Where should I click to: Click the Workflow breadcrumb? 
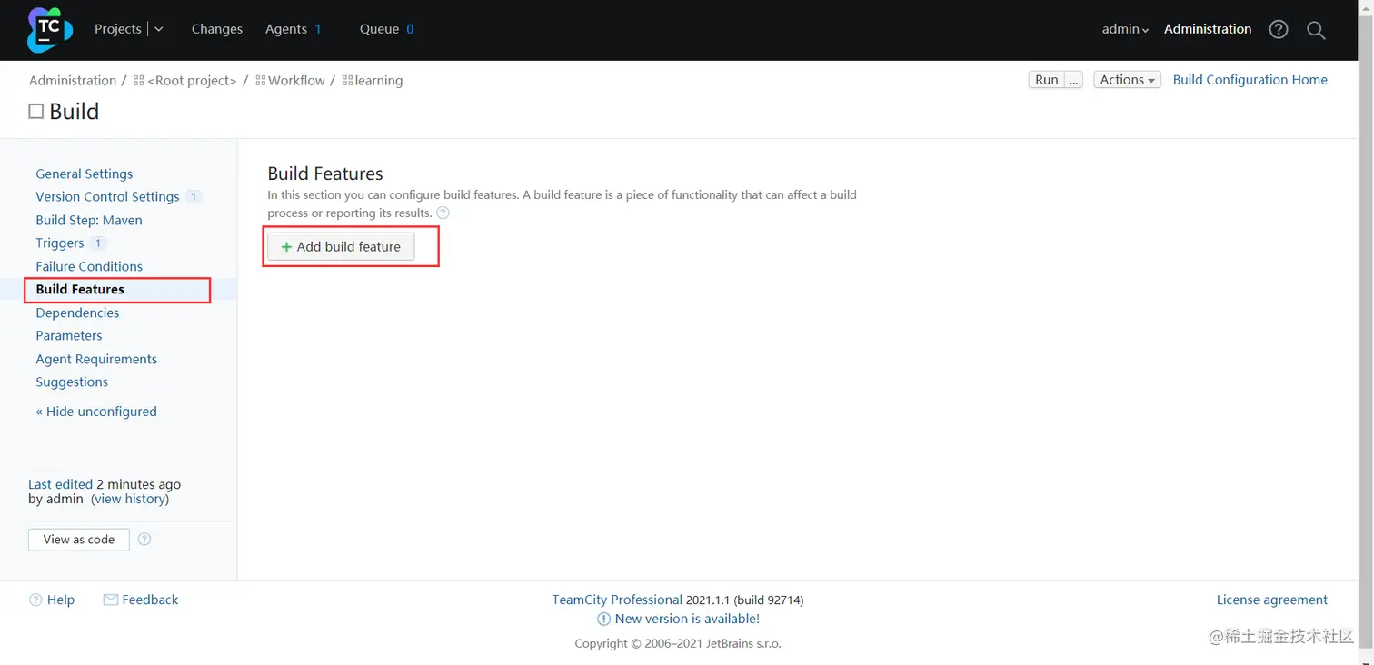[x=296, y=81]
